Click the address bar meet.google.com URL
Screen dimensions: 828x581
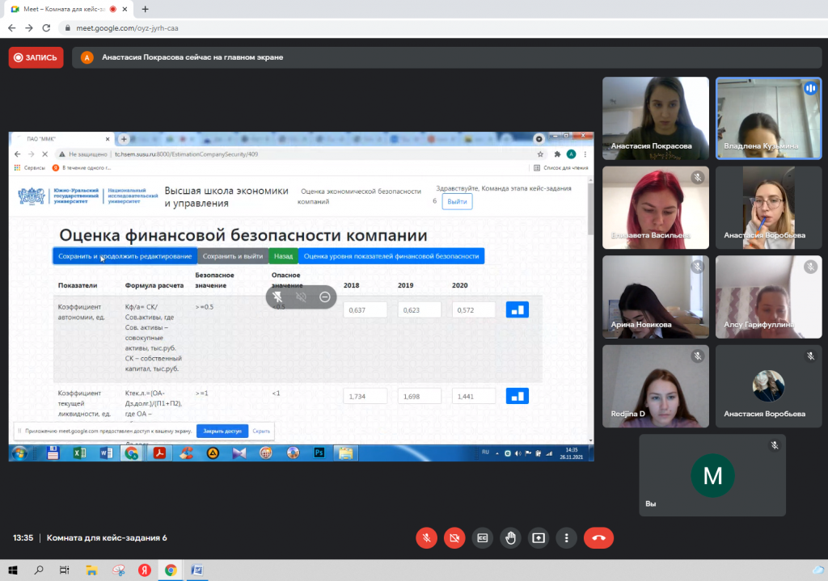click(127, 28)
